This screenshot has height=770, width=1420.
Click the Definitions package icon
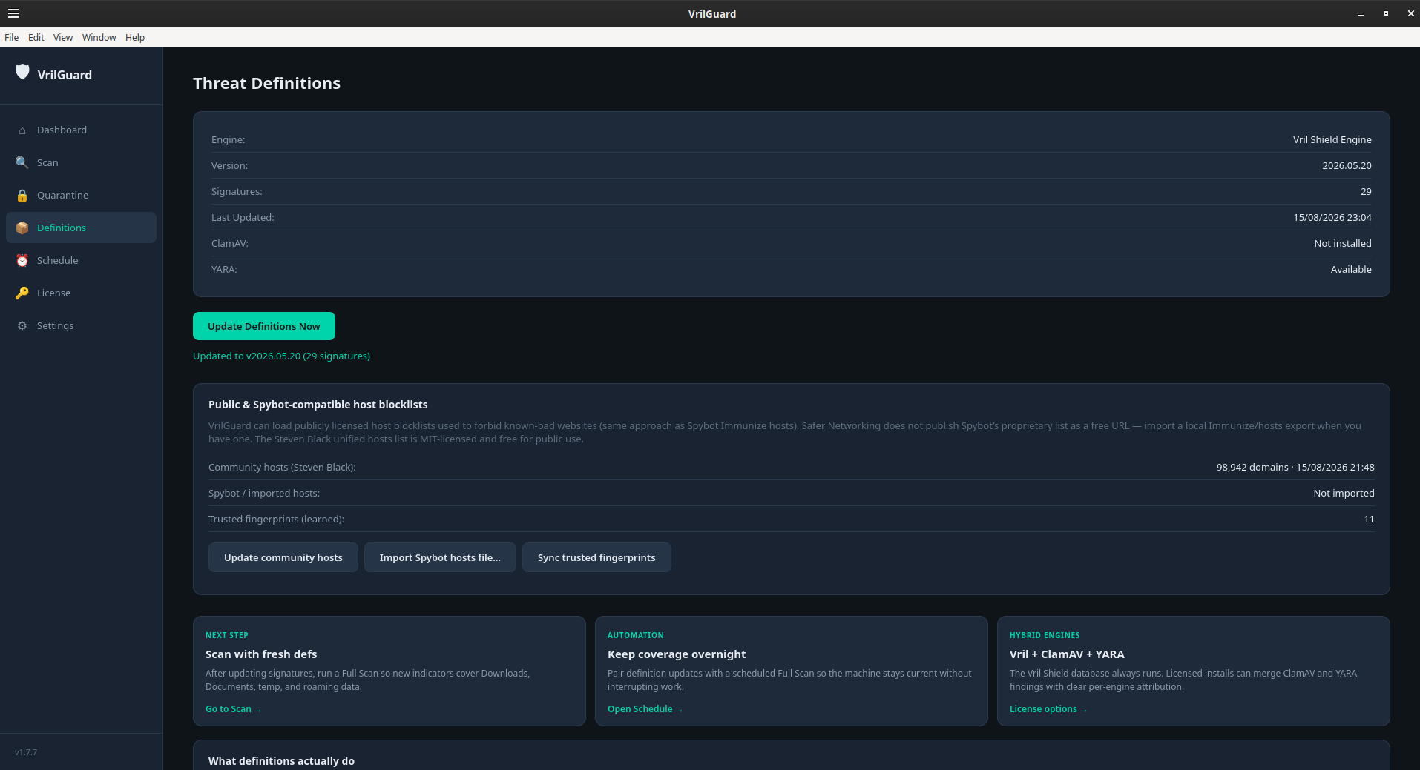pyautogui.click(x=22, y=228)
